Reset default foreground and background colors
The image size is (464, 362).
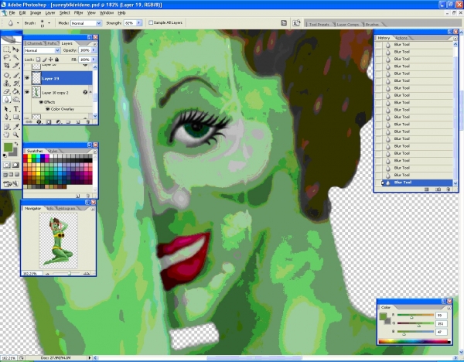tap(5, 155)
